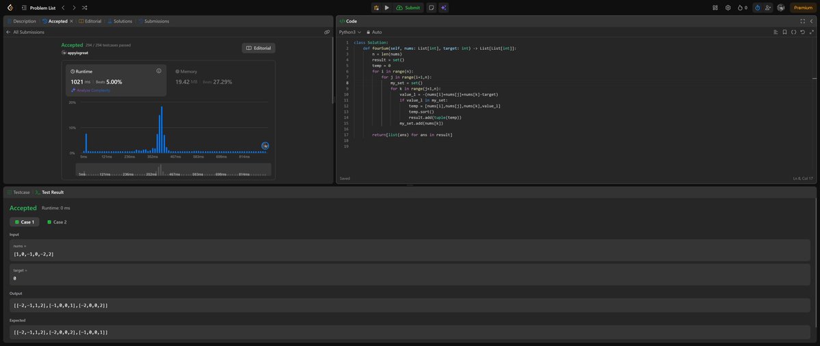Select the Test Result tab
The width and height of the screenshot is (820, 346).
[x=50, y=192]
